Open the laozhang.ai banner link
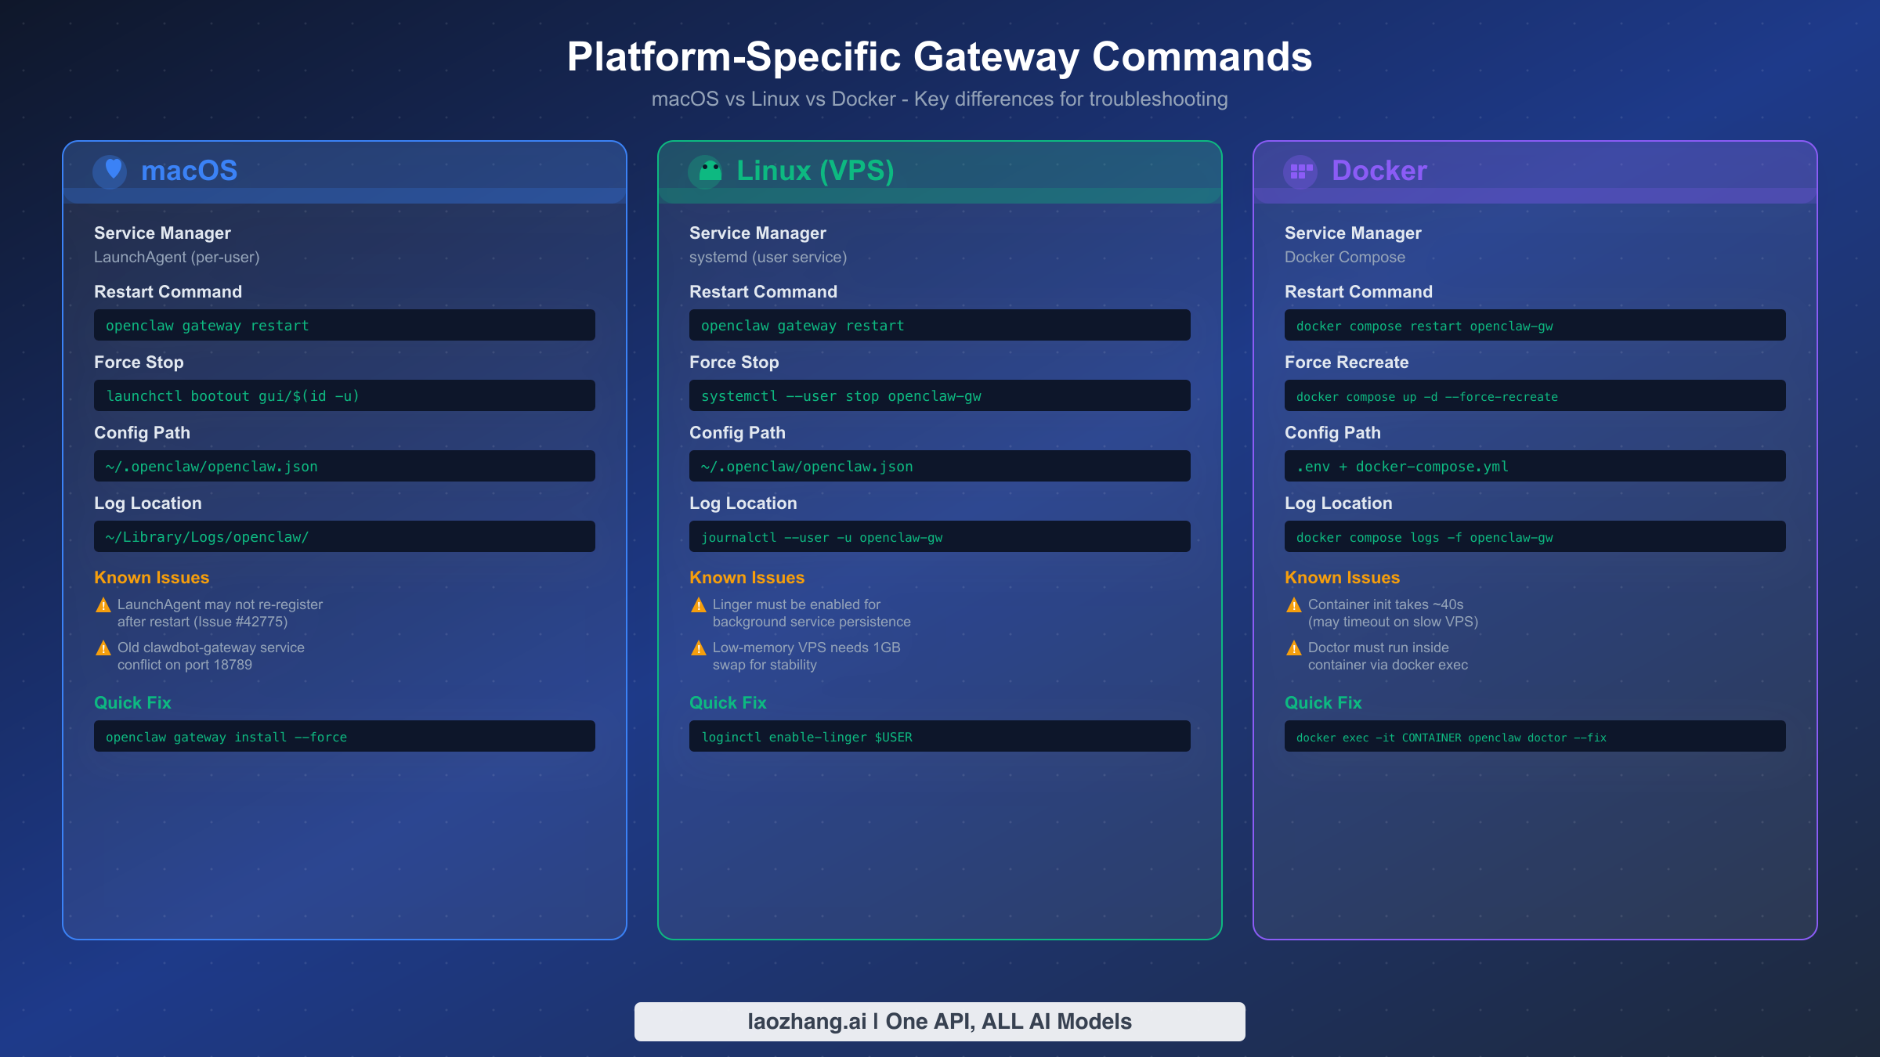This screenshot has height=1057, width=1880. coord(939,1021)
